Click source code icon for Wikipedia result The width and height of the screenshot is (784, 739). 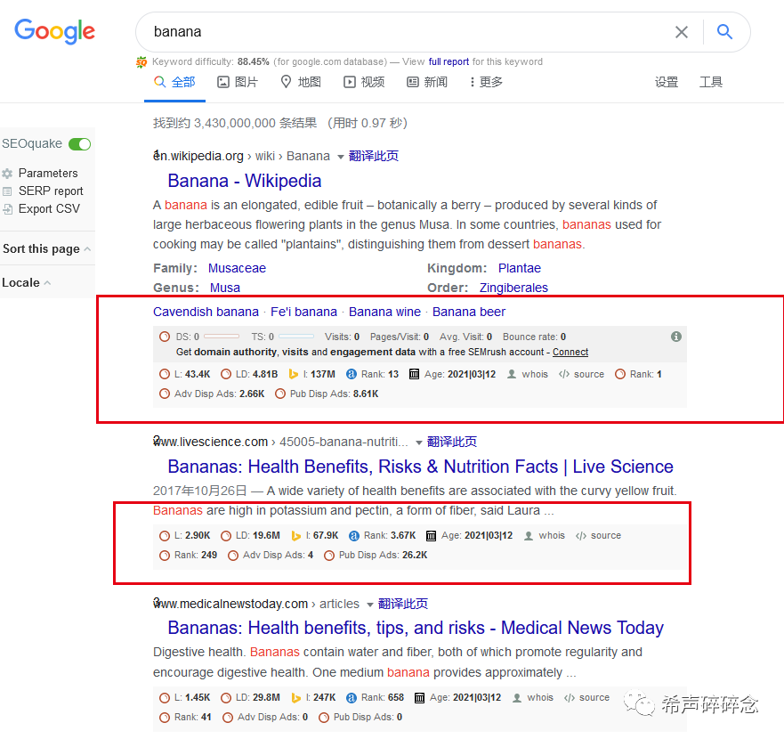click(x=564, y=374)
